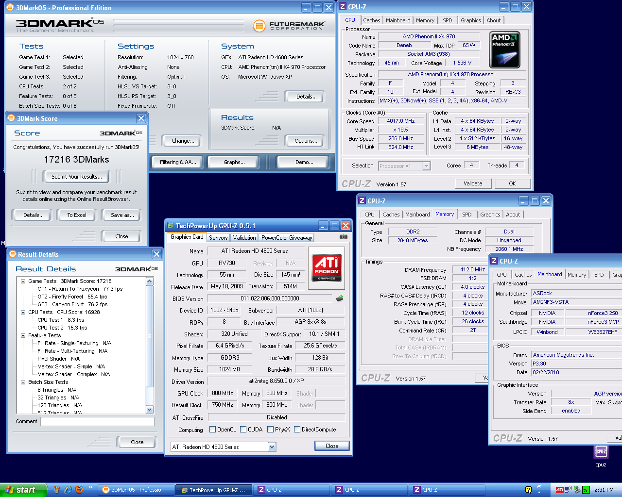Click Validate in CPU-Z
The height and width of the screenshot is (497, 622).
tap(473, 183)
